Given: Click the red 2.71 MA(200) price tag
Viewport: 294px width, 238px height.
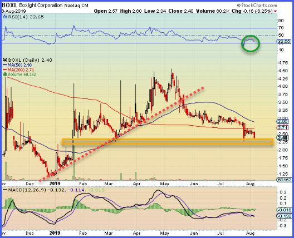Looking at the screenshot, I should click(x=282, y=128).
